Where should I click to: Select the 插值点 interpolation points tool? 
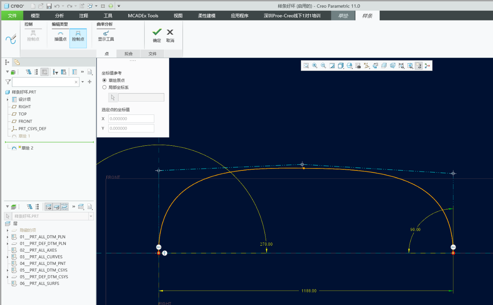pyautogui.click(x=60, y=35)
